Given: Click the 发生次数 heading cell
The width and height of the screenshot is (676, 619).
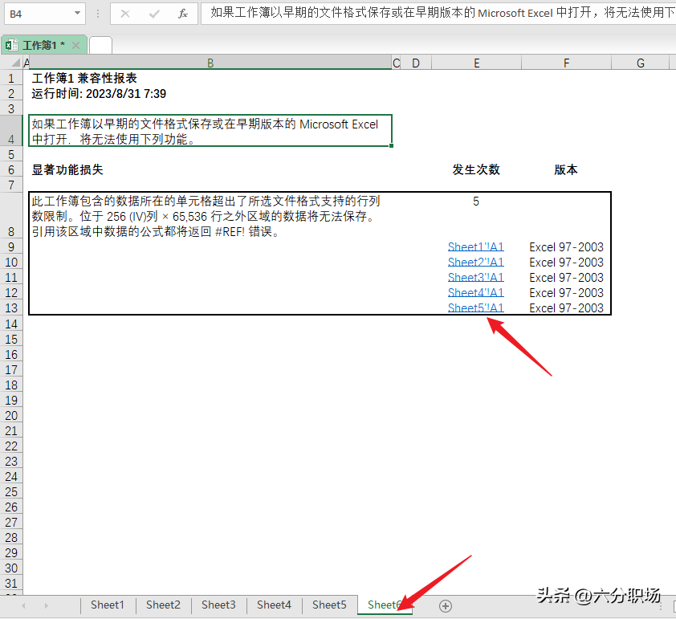Looking at the screenshot, I should 476,170.
